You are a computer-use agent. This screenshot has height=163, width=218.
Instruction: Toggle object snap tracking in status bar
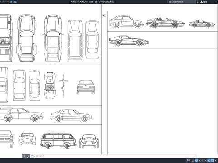click(x=209, y=160)
